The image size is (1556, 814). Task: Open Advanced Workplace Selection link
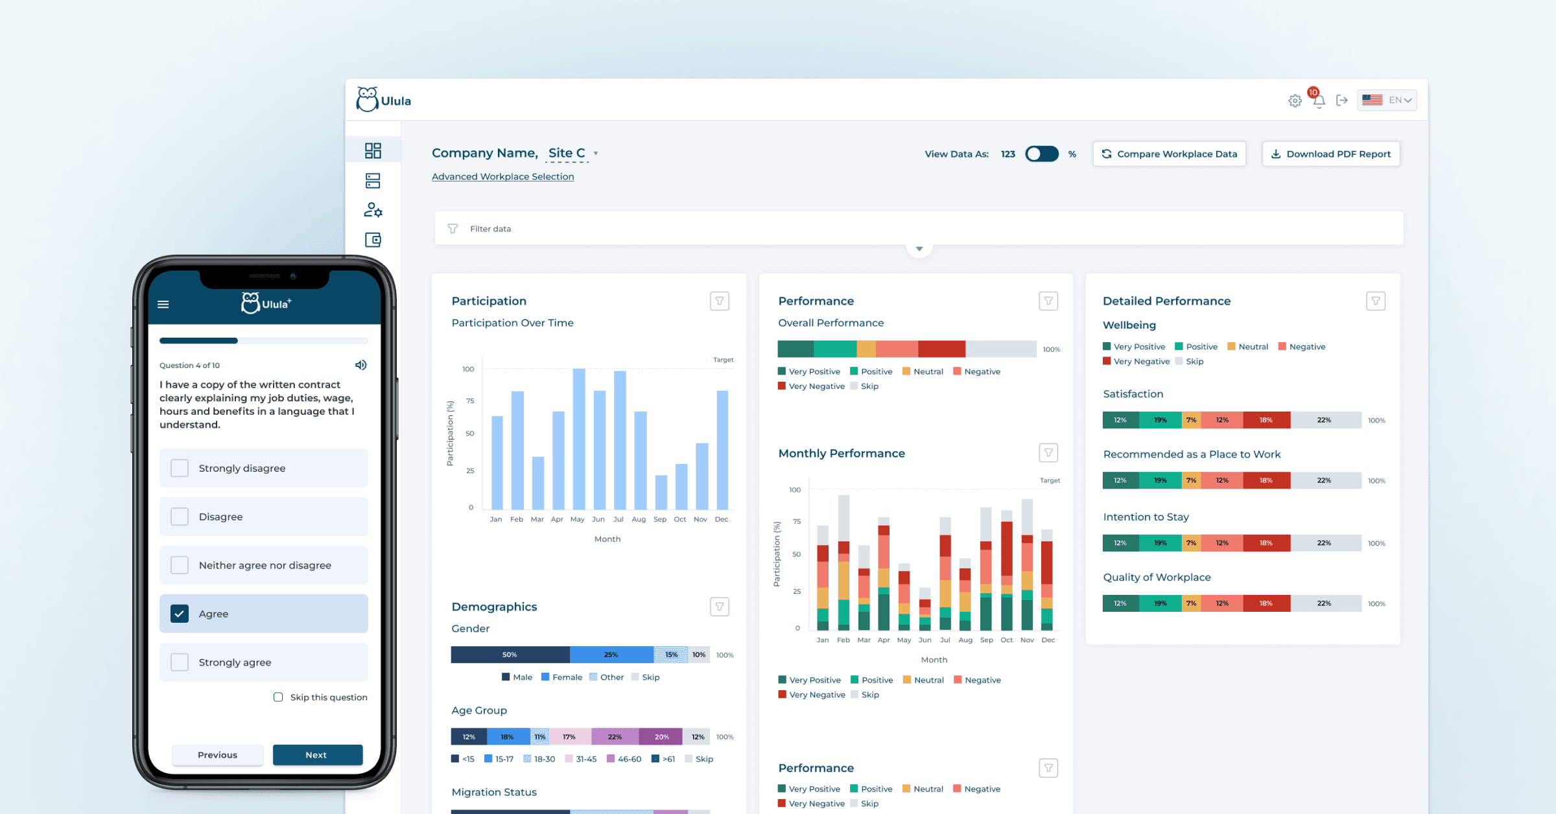coord(502,176)
